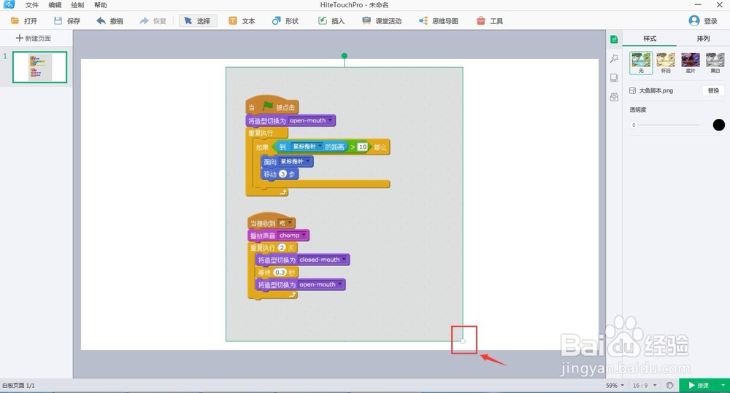Image resolution: width=730 pixels, height=393 pixels.
Task: Open the resource box panel icon
Action: click(614, 97)
